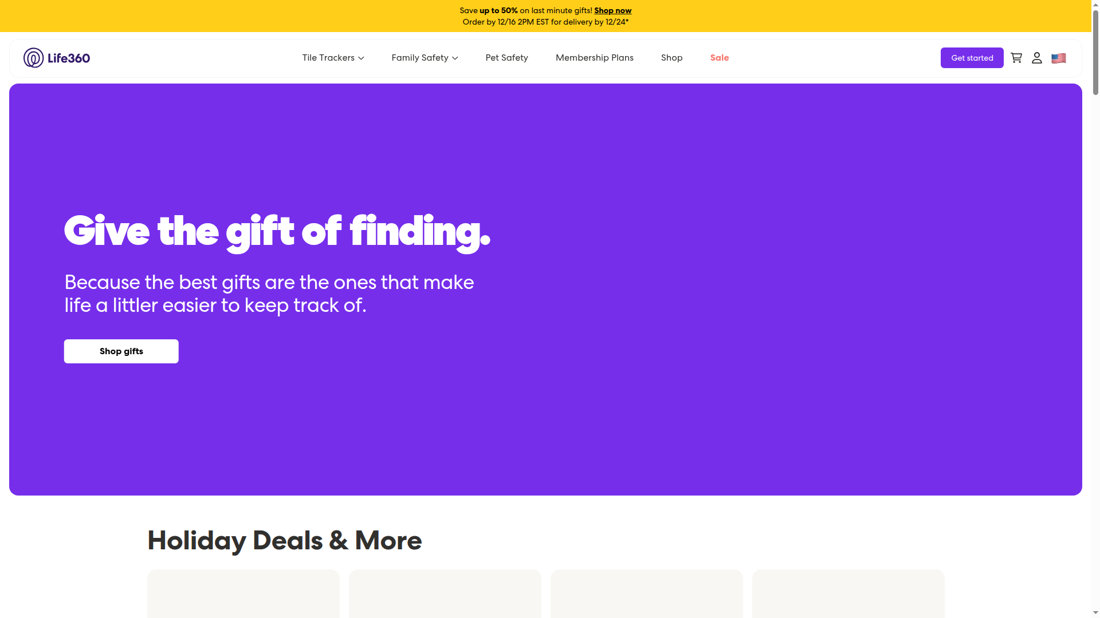
Task: Open cart to view items
Action: tap(1016, 58)
